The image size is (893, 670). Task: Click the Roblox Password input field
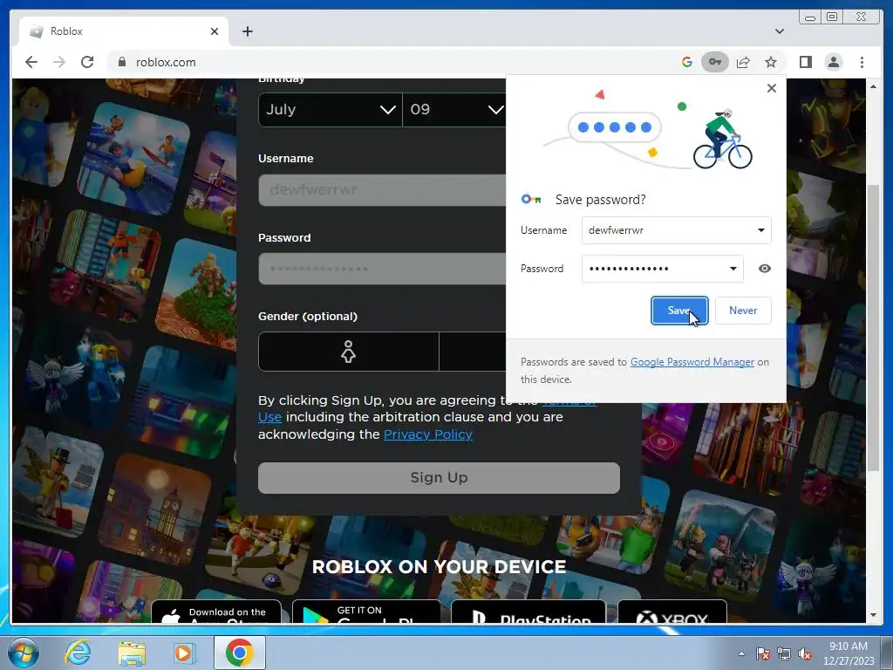382,269
